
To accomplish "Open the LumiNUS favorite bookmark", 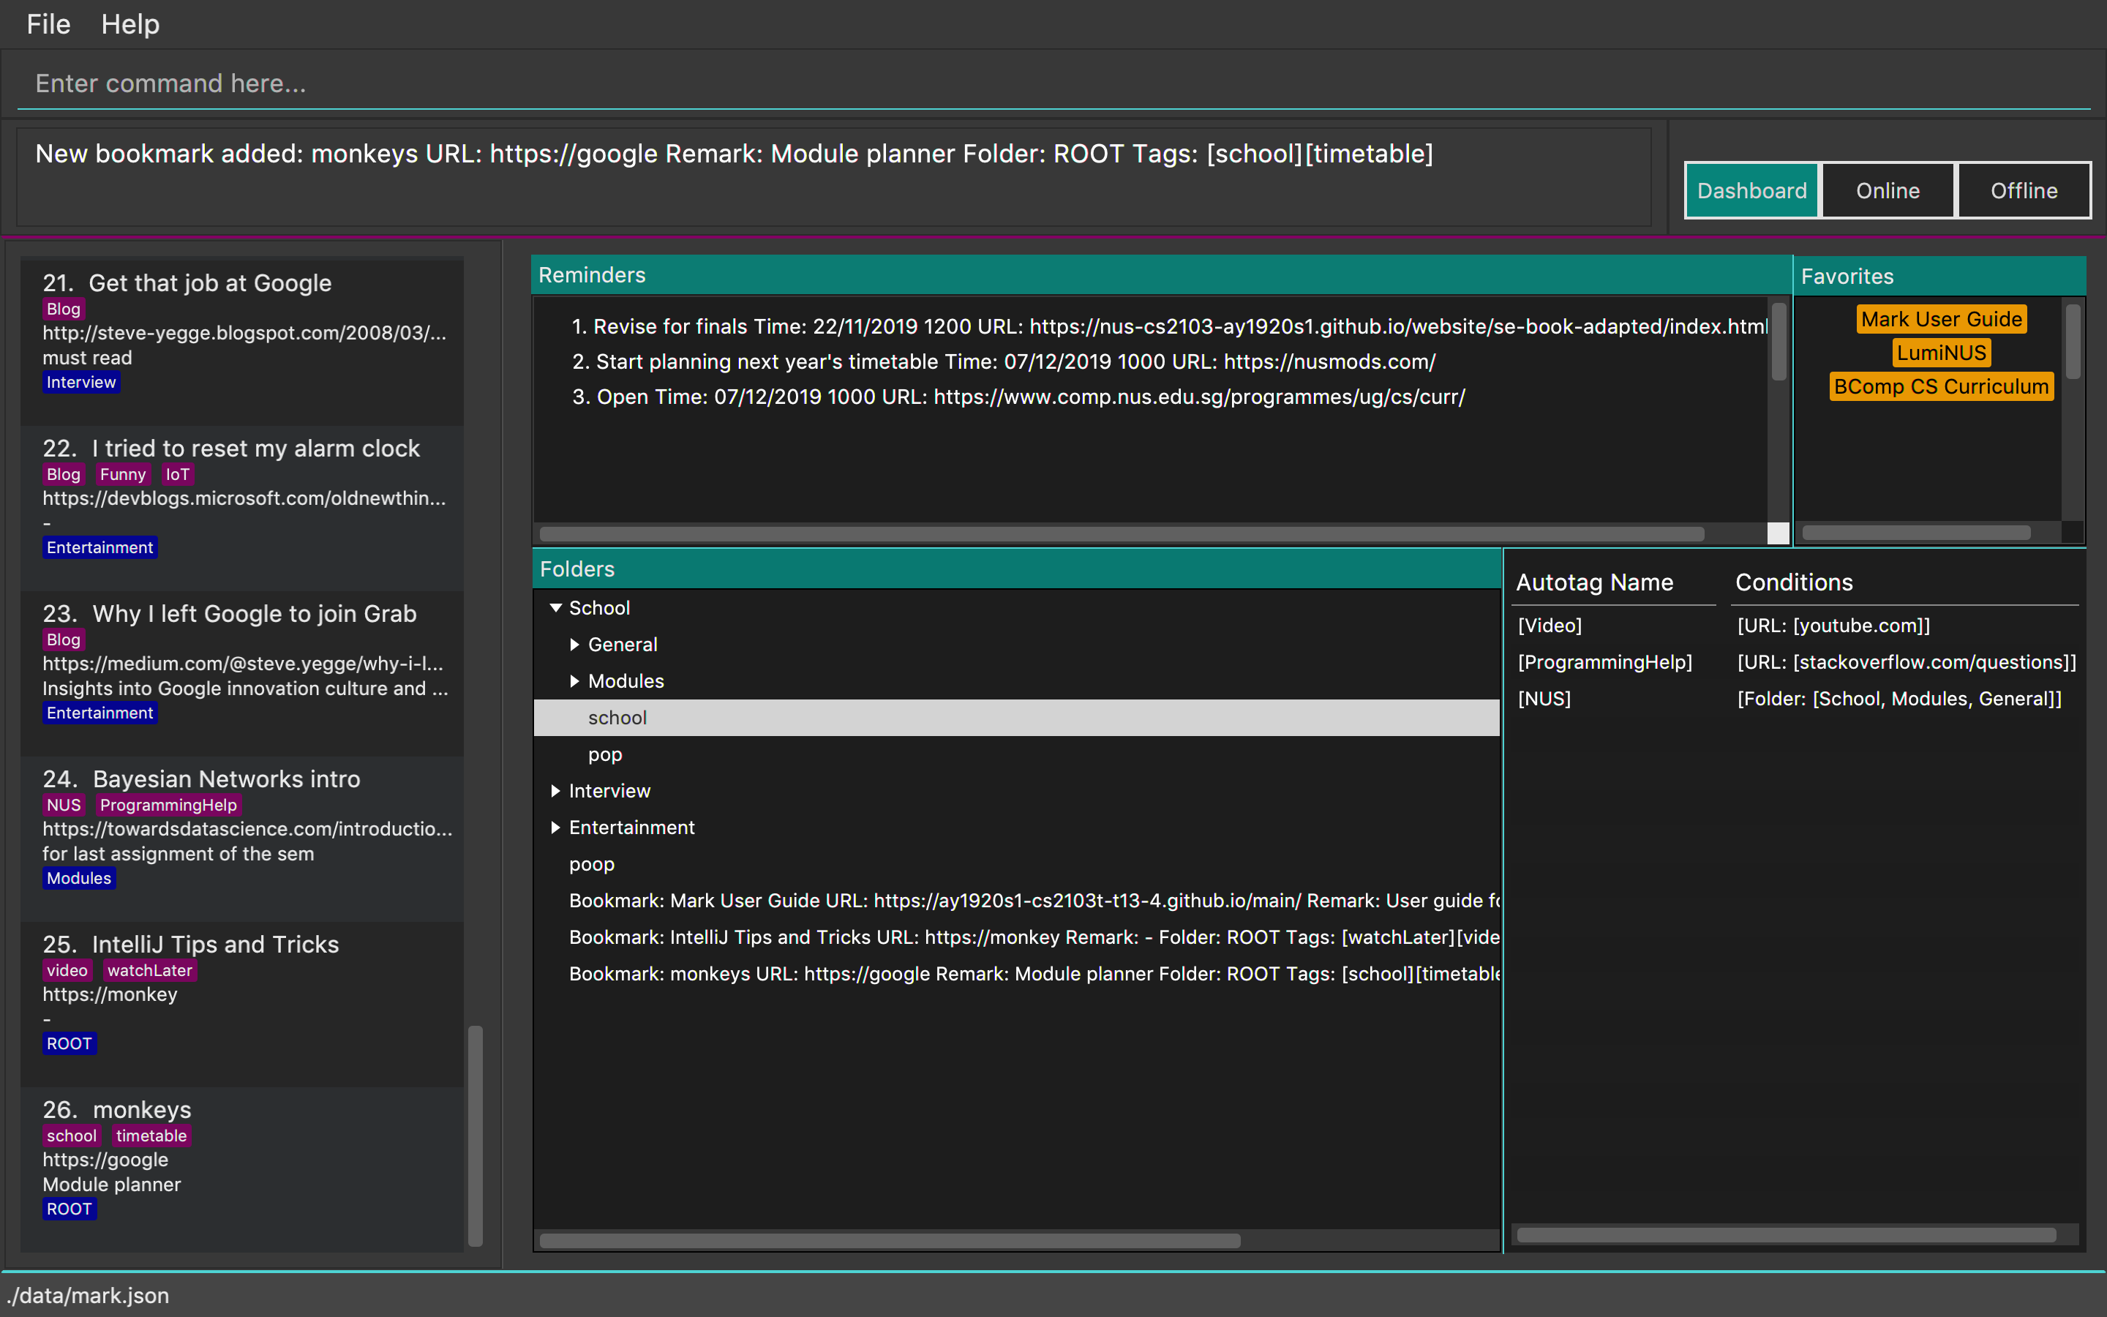I will pos(1941,353).
